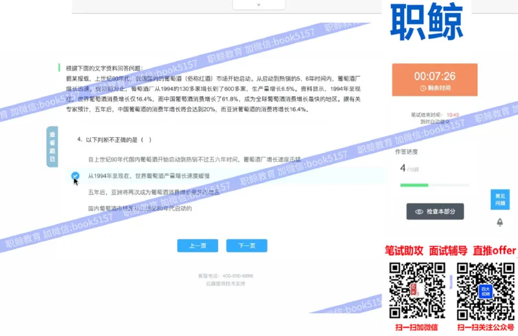Choose the option beginning 五年后，亚洲将再次
518x336 pixels.
coord(153,192)
